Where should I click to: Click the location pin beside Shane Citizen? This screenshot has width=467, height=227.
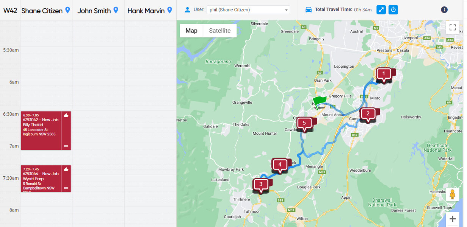pos(67,10)
